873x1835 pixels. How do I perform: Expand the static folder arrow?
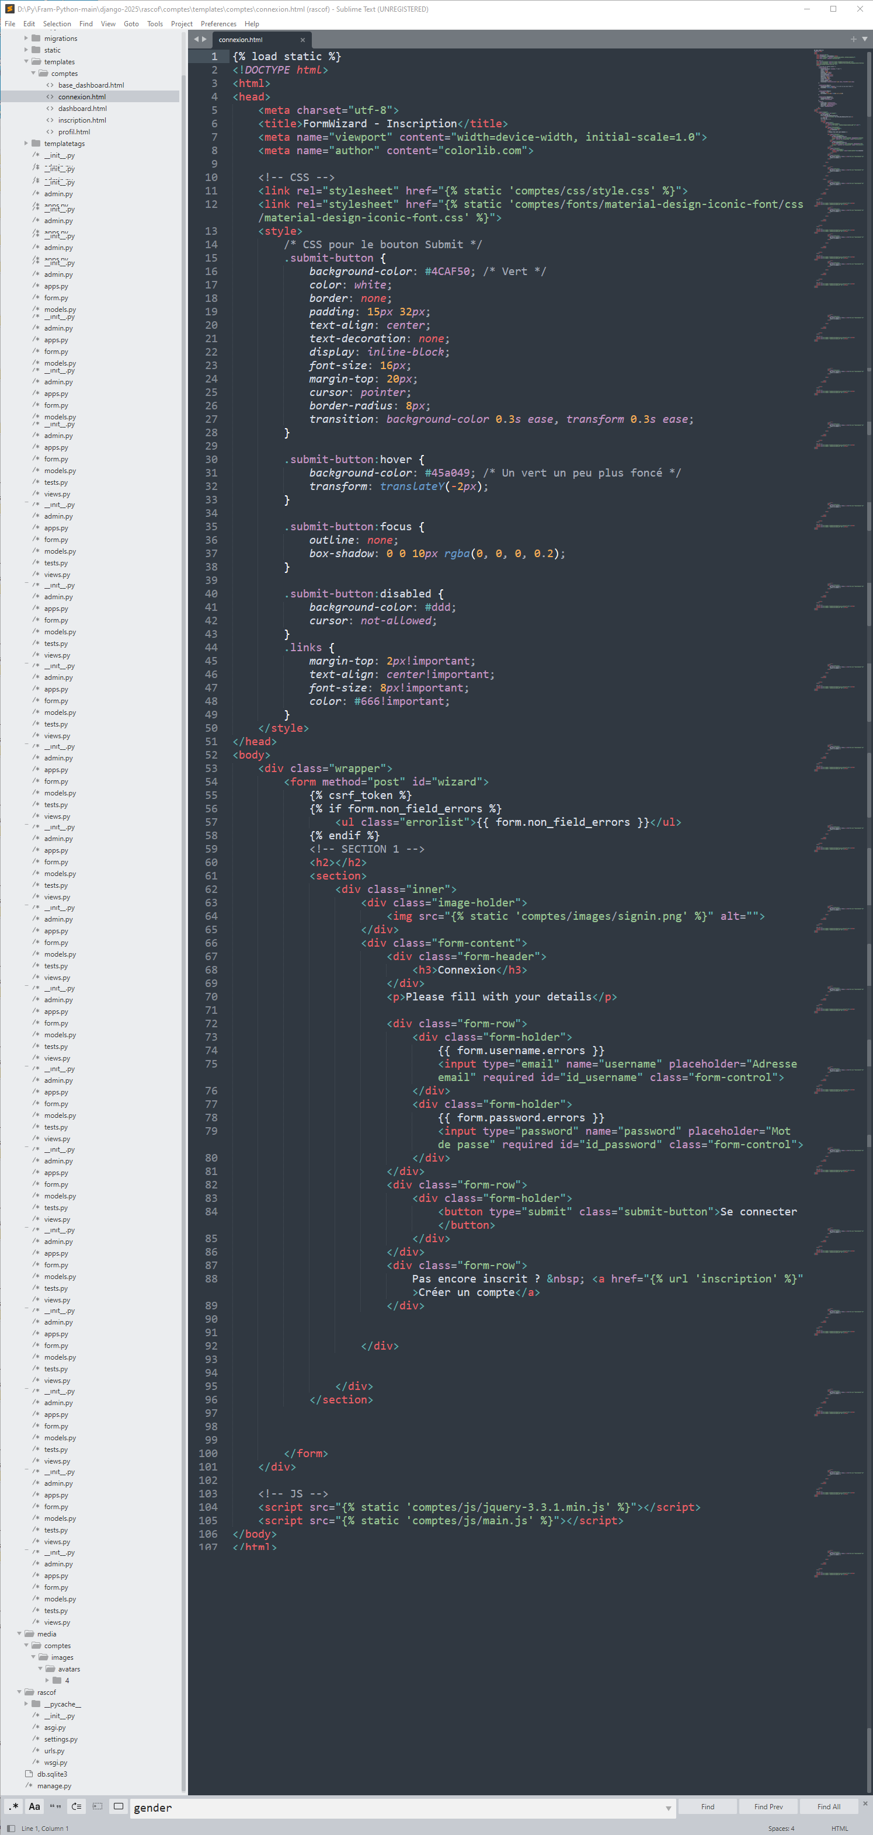point(26,50)
